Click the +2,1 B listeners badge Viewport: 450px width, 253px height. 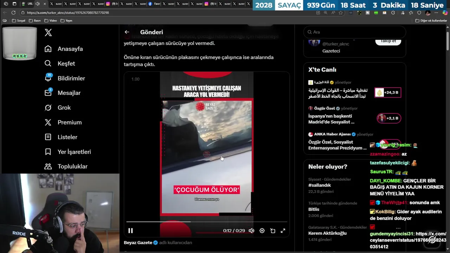(x=389, y=118)
